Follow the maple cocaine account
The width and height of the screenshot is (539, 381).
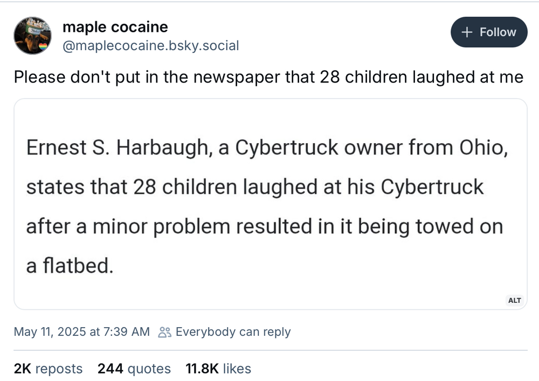coord(489,32)
